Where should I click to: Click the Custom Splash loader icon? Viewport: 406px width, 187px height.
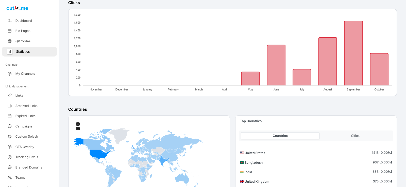10,137
